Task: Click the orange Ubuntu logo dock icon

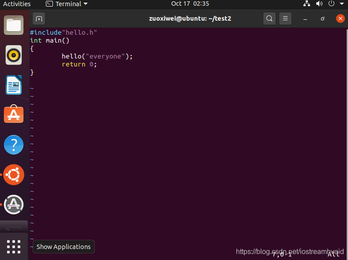Action: tap(14, 175)
